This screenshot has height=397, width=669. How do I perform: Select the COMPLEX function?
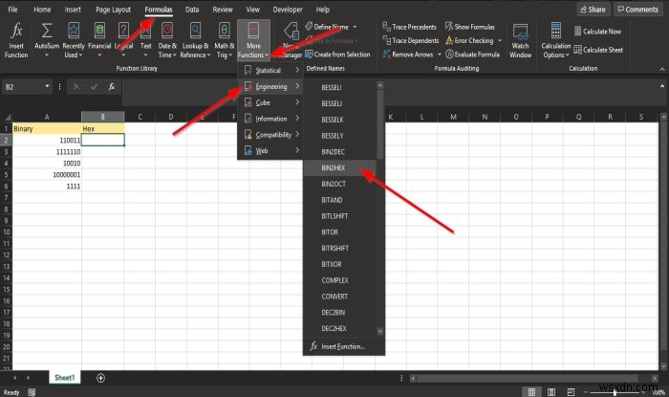coord(340,280)
